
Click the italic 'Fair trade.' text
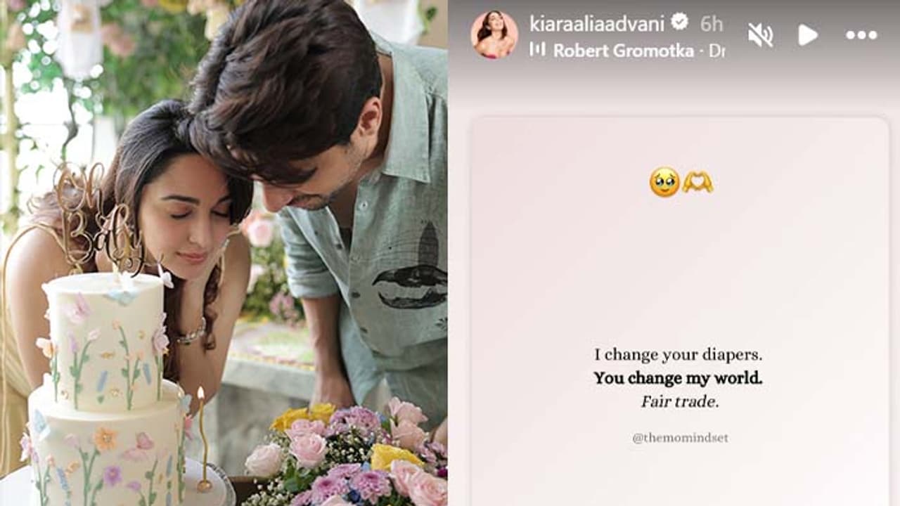[679, 401]
